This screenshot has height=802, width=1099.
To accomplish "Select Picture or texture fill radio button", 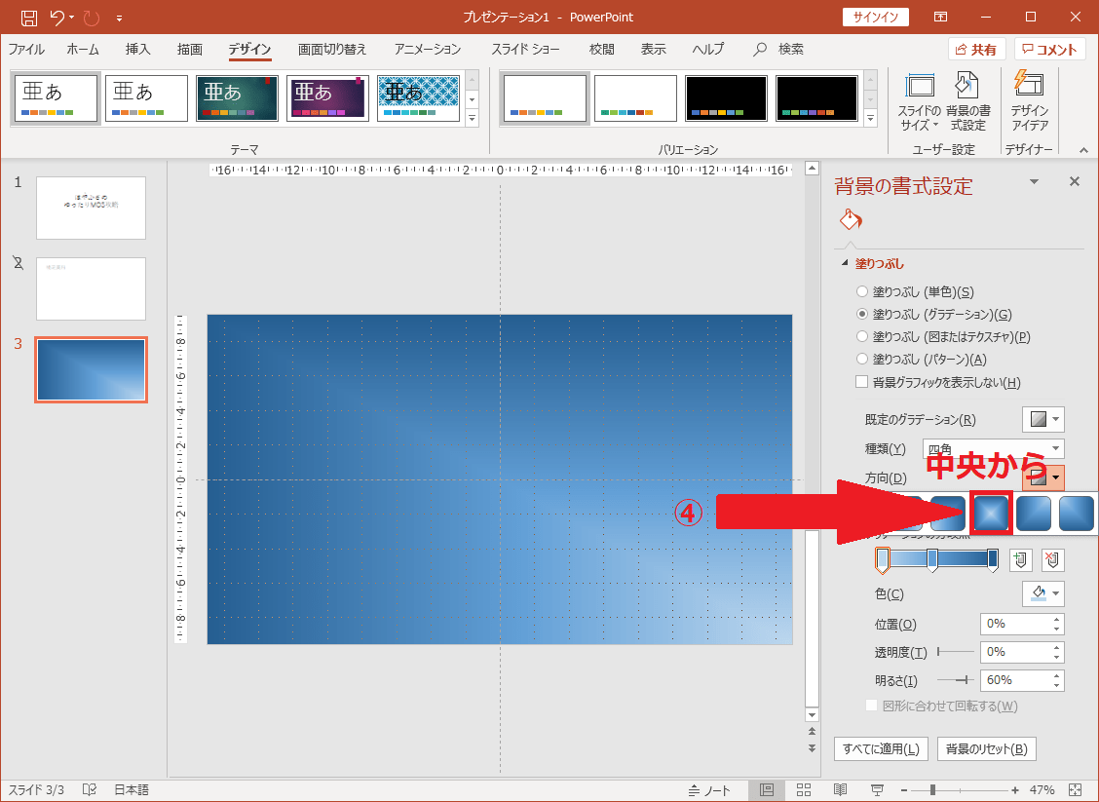I will click(x=862, y=336).
